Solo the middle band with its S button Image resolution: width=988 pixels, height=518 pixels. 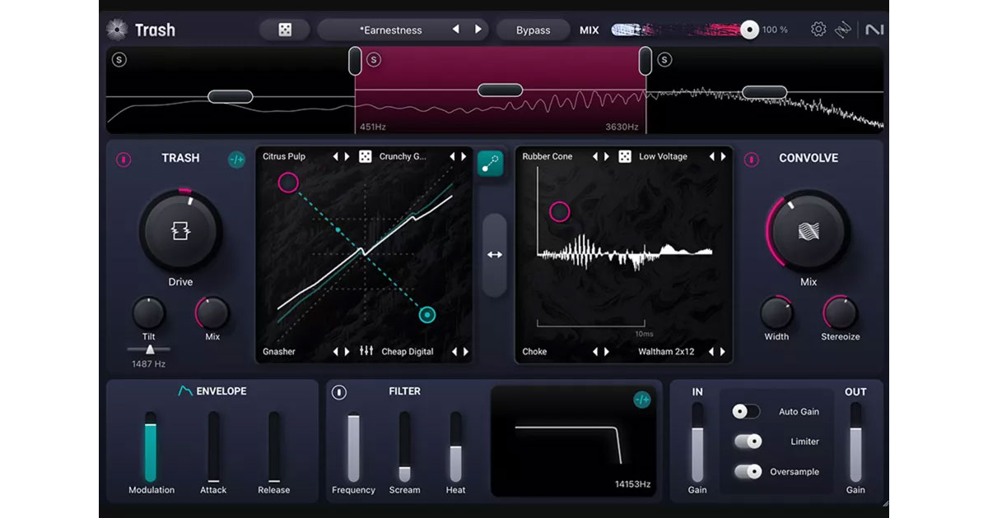pos(375,61)
